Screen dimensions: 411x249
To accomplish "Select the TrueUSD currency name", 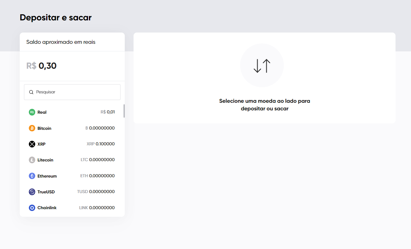I will pyautogui.click(x=46, y=192).
